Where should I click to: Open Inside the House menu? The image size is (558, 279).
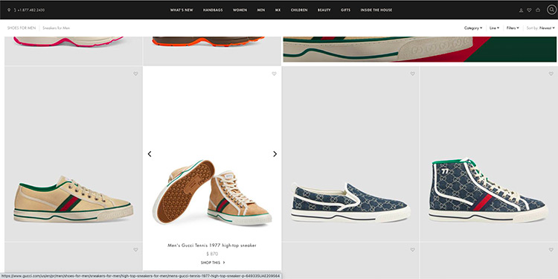[376, 10]
